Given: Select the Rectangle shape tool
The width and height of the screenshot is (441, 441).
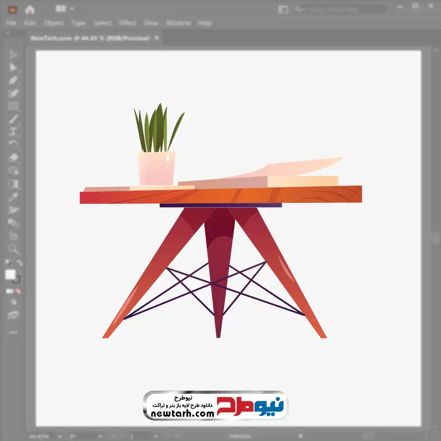Looking at the screenshot, I should point(13,106).
